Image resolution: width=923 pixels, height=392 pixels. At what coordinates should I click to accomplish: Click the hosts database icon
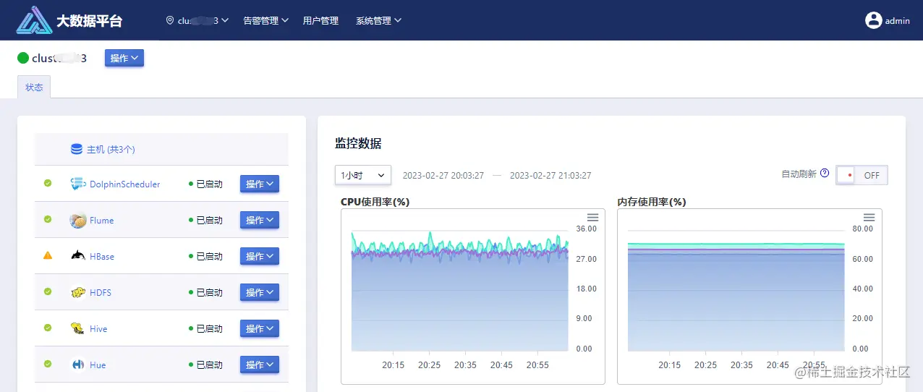point(77,149)
